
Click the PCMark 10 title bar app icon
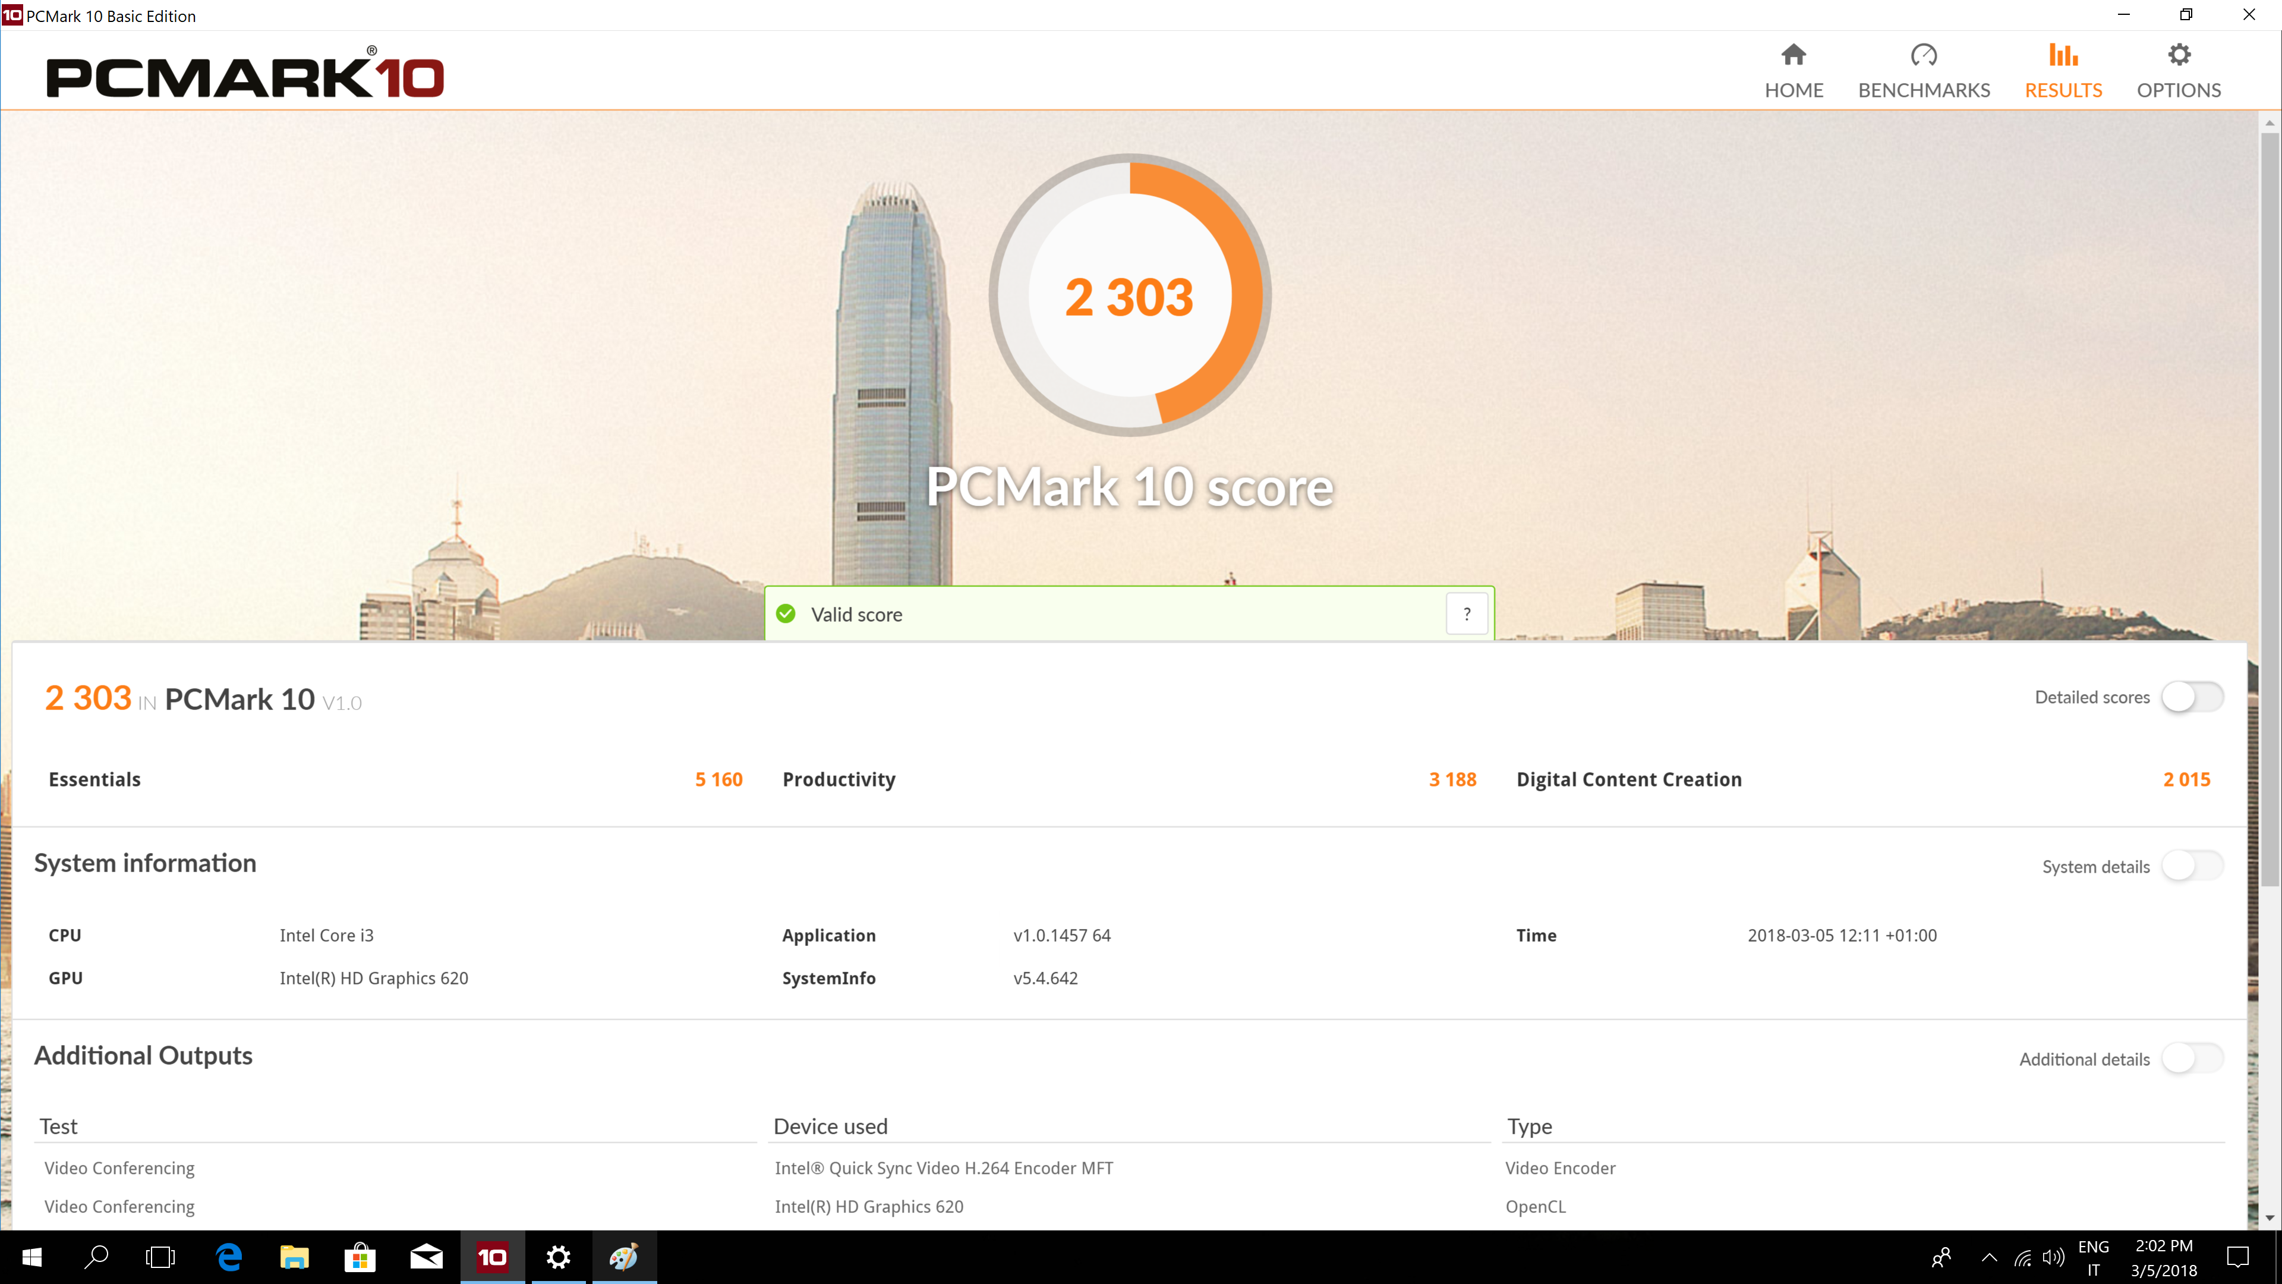(11, 15)
